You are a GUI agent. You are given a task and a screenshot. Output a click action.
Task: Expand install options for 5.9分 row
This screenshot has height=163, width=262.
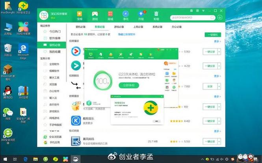[x=219, y=52]
